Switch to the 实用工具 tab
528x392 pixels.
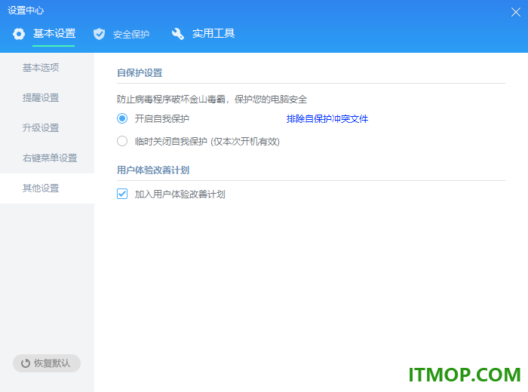[x=213, y=33]
